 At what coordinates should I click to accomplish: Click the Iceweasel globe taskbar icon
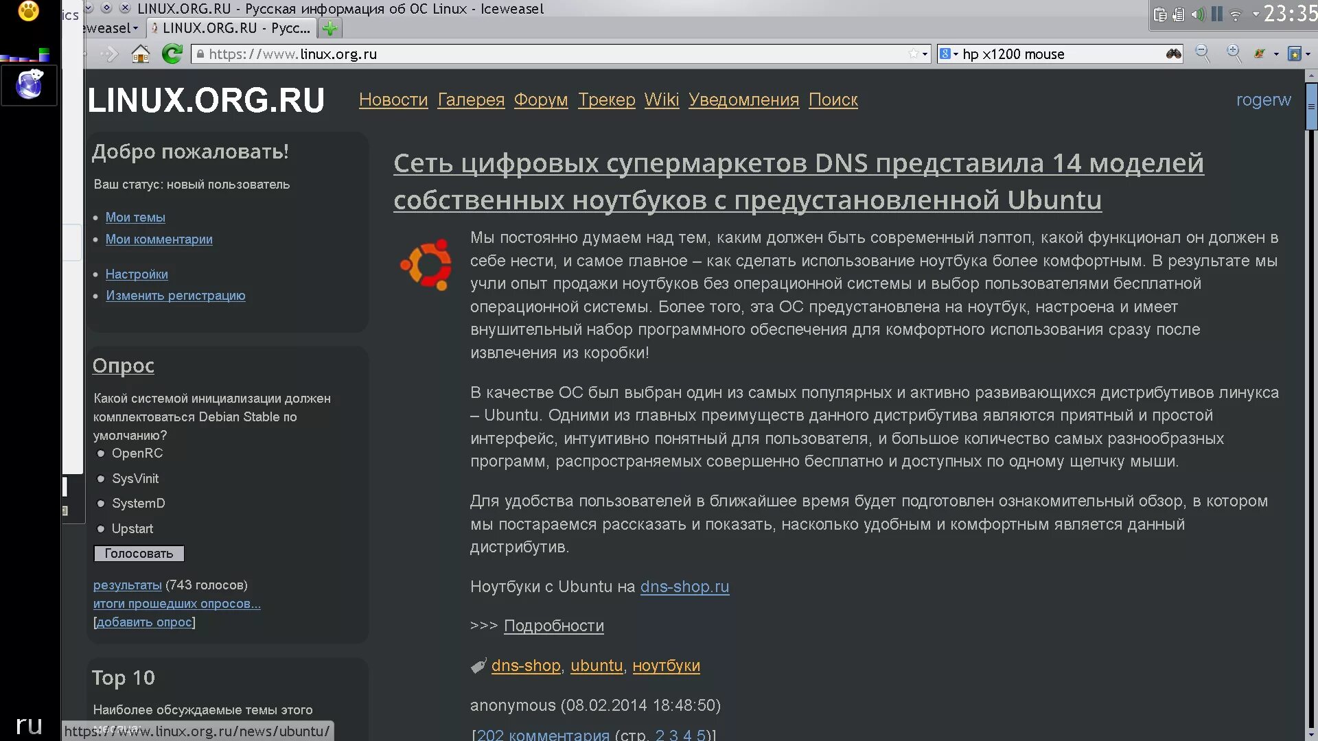[30, 84]
